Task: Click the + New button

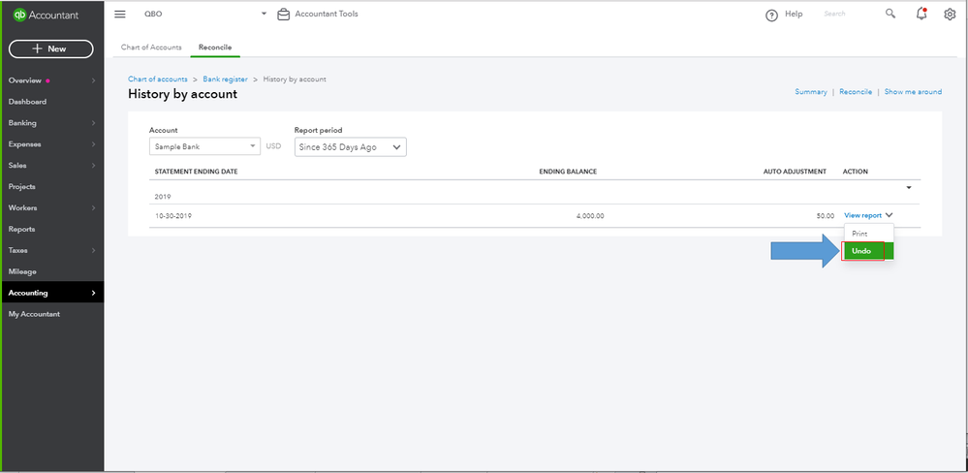Action: tap(50, 48)
